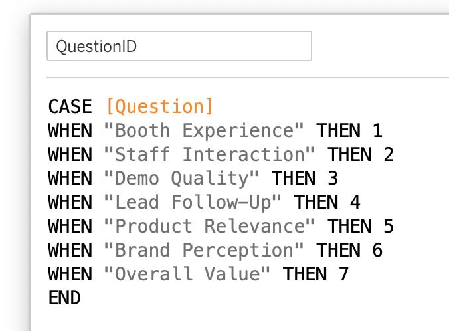The height and width of the screenshot is (331, 449).
Task: Place cursor on the END keyword
Action: pos(64,298)
